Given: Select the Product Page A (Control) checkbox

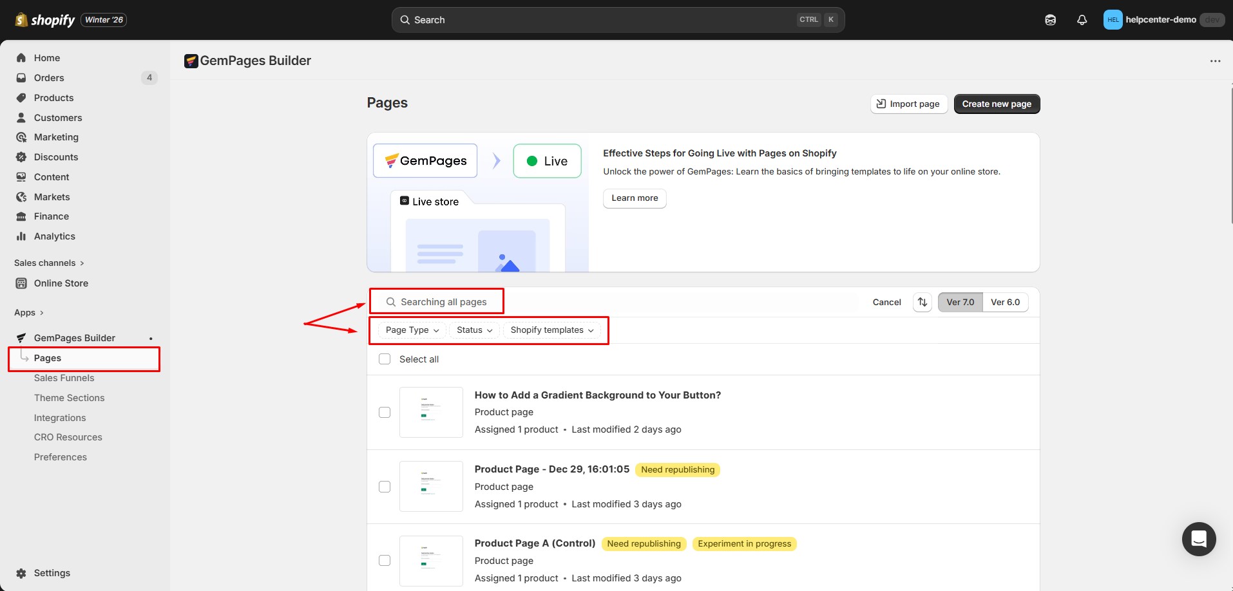Looking at the screenshot, I should (385, 560).
